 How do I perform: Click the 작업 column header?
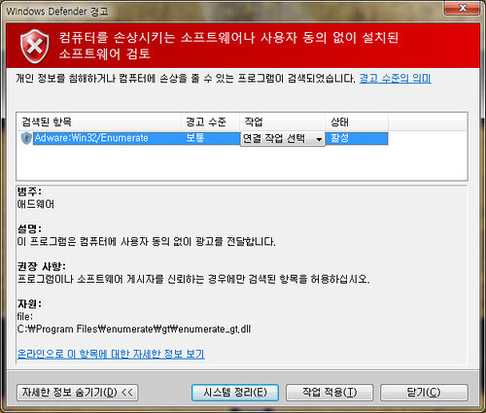coord(283,121)
